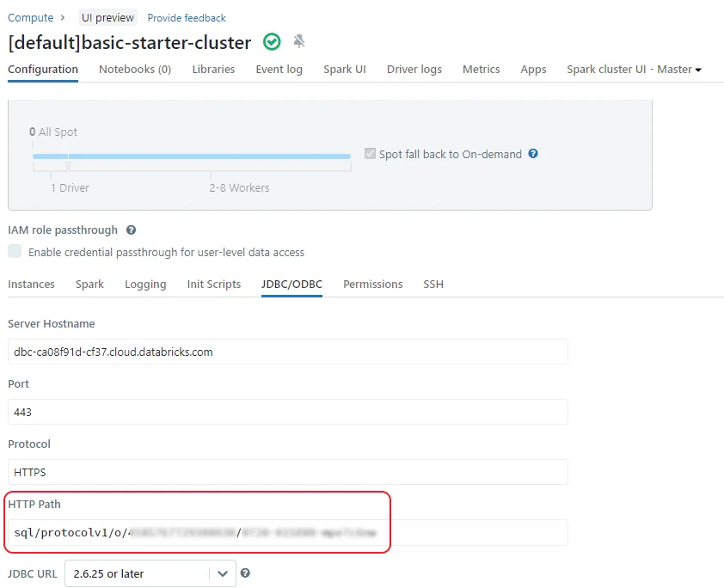Open the Spark sub-tab

[89, 285]
